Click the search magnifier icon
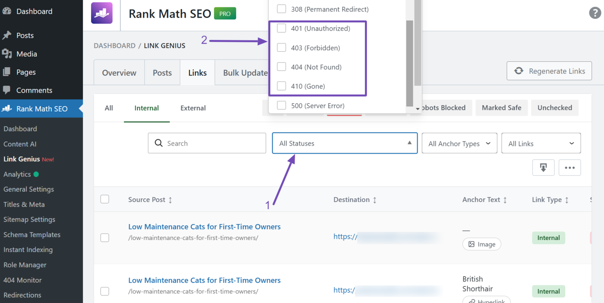Viewport: 604px width, 303px height. 158,143
